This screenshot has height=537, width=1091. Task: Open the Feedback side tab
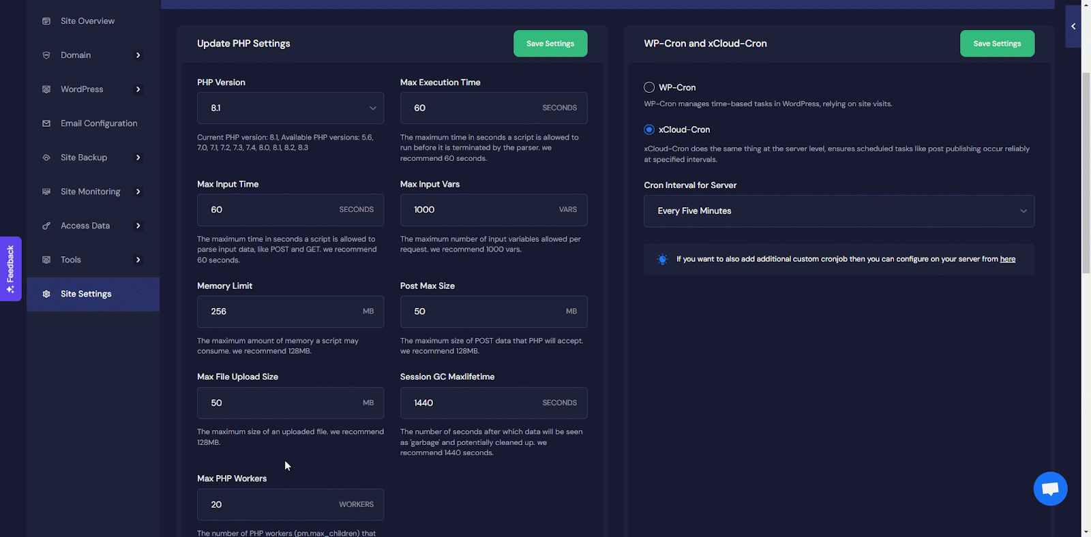[x=10, y=268]
